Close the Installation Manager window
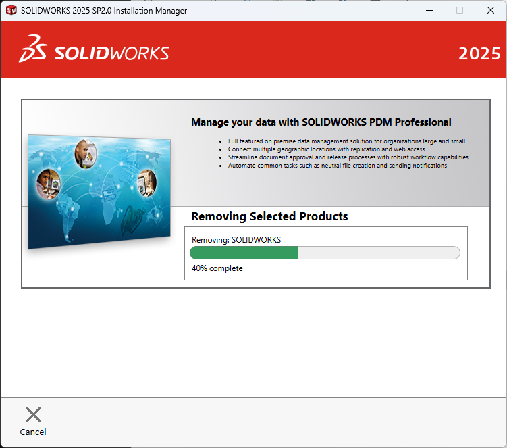This screenshot has width=507, height=448. pos(491,10)
